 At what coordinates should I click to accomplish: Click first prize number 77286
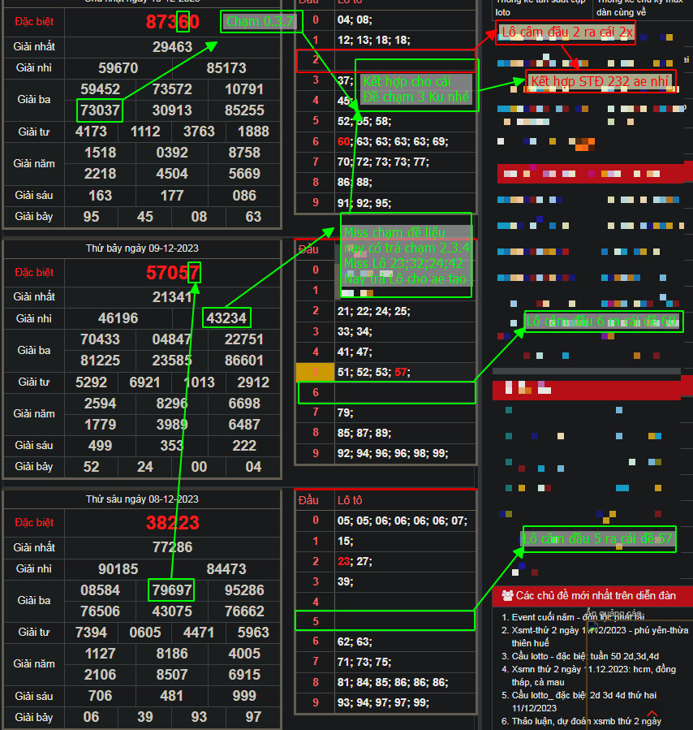[x=172, y=547]
